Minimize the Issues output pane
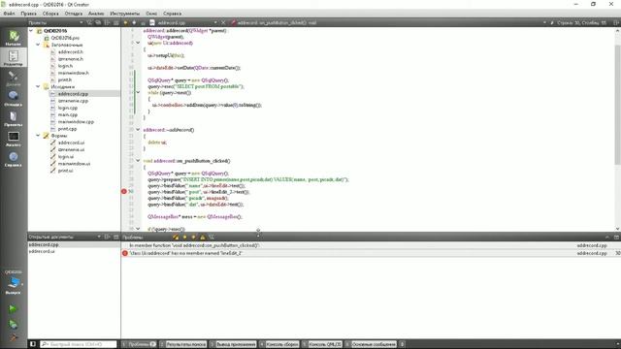Viewport: 621px width, 349px height. (616, 237)
